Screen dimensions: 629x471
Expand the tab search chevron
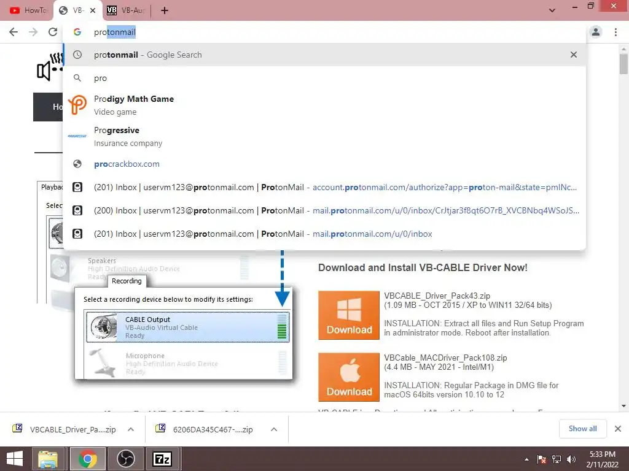tap(552, 10)
